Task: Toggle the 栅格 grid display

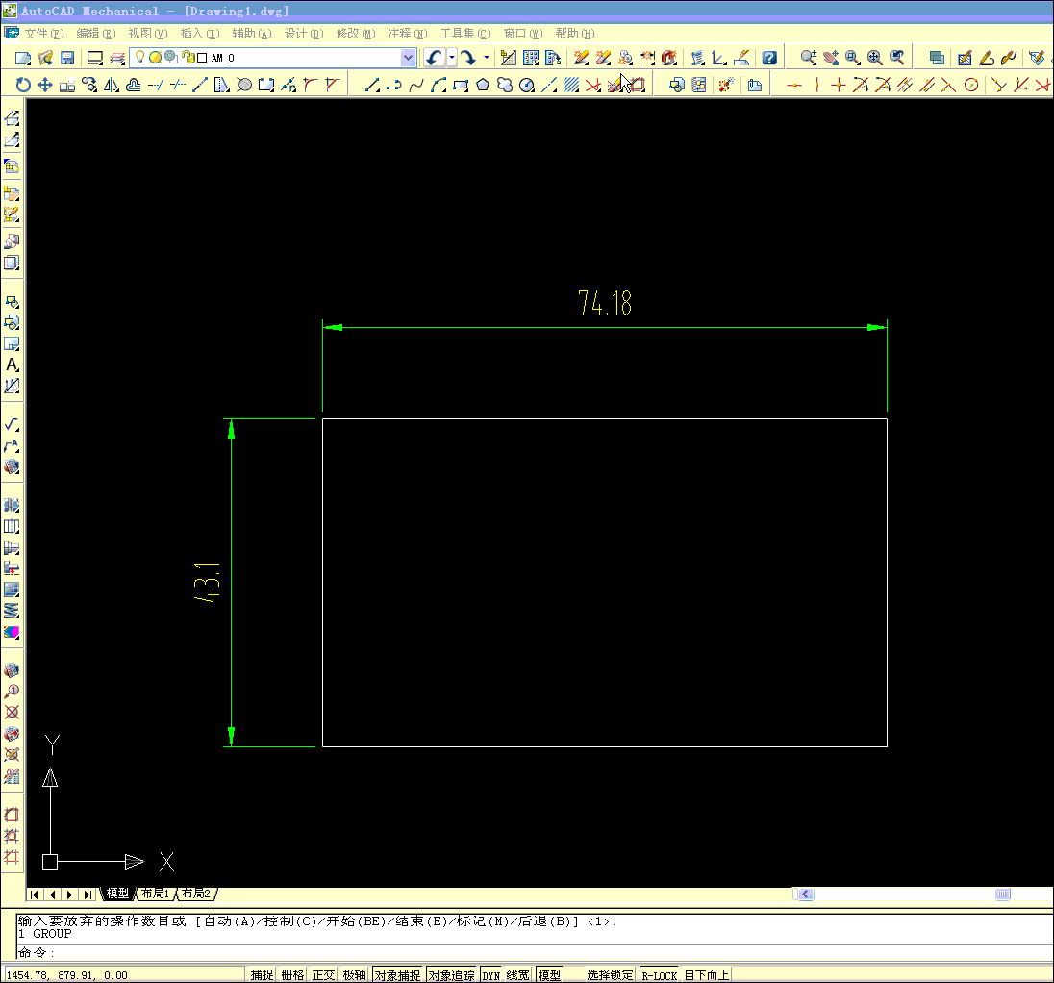Action: click(x=292, y=975)
